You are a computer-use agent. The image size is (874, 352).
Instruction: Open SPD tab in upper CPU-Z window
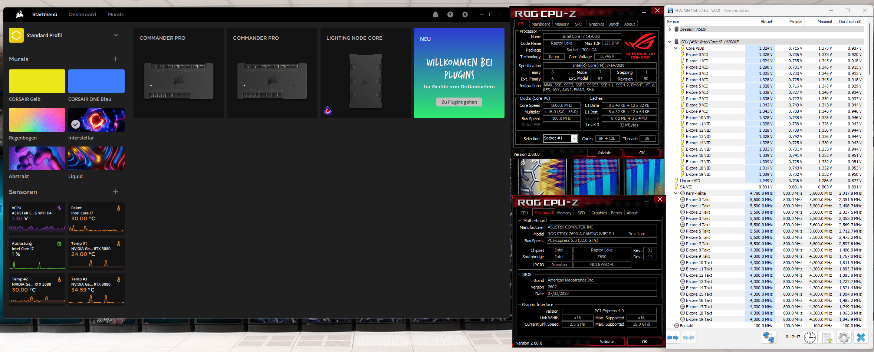(x=579, y=24)
